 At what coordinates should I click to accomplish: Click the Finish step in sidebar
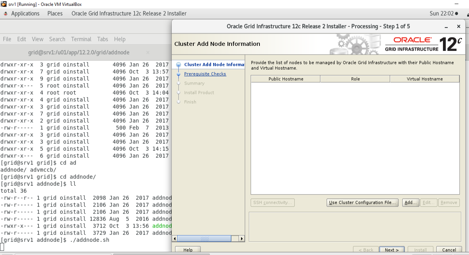pos(190,102)
